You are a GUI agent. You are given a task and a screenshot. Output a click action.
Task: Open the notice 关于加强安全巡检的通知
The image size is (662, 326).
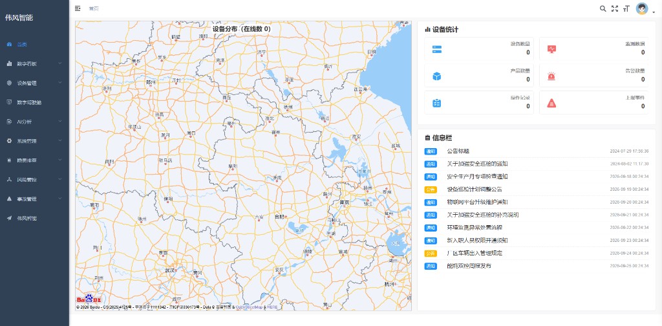tap(478, 164)
